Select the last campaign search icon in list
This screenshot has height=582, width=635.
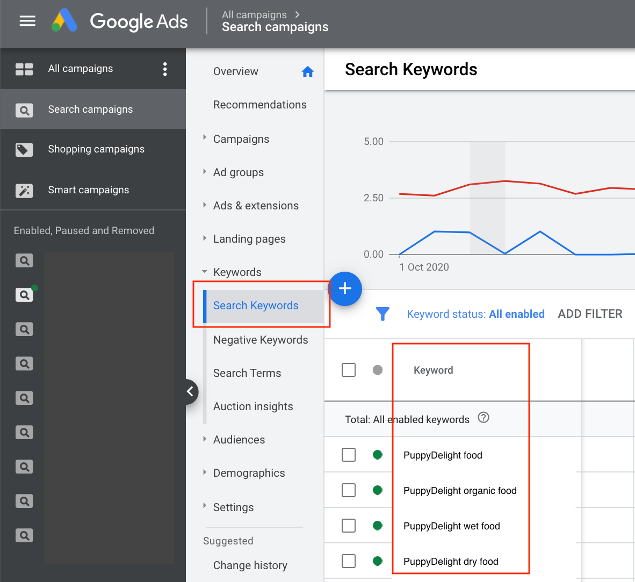(x=24, y=536)
